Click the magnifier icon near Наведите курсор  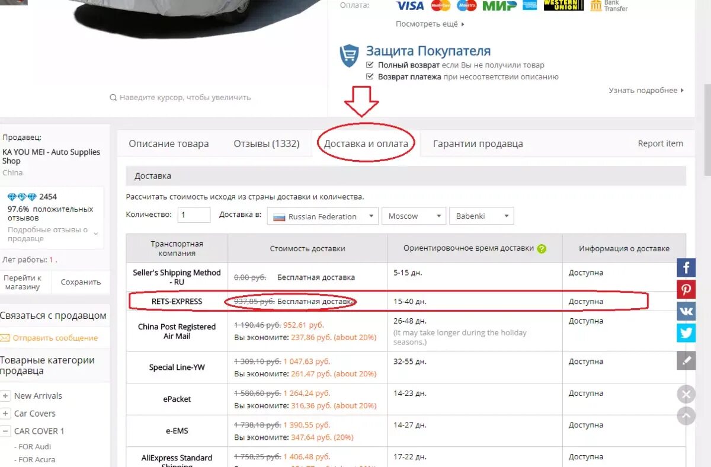tap(113, 97)
